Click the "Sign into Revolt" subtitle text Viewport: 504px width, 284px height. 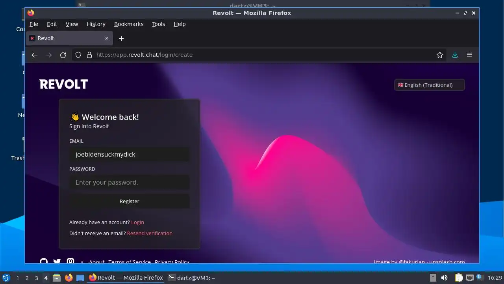pyautogui.click(x=89, y=126)
